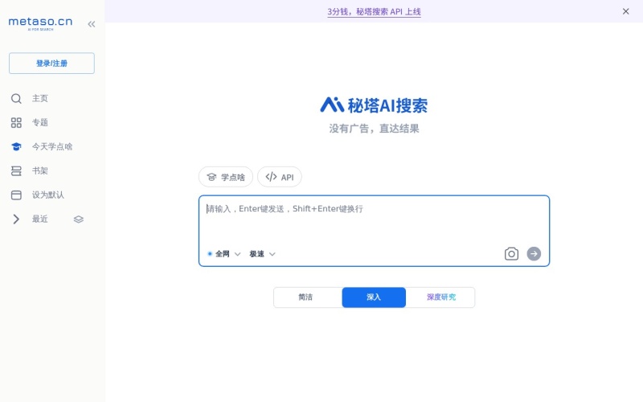The image size is (643, 402).
Task: Click the camera image-search icon
Action: tap(511, 254)
